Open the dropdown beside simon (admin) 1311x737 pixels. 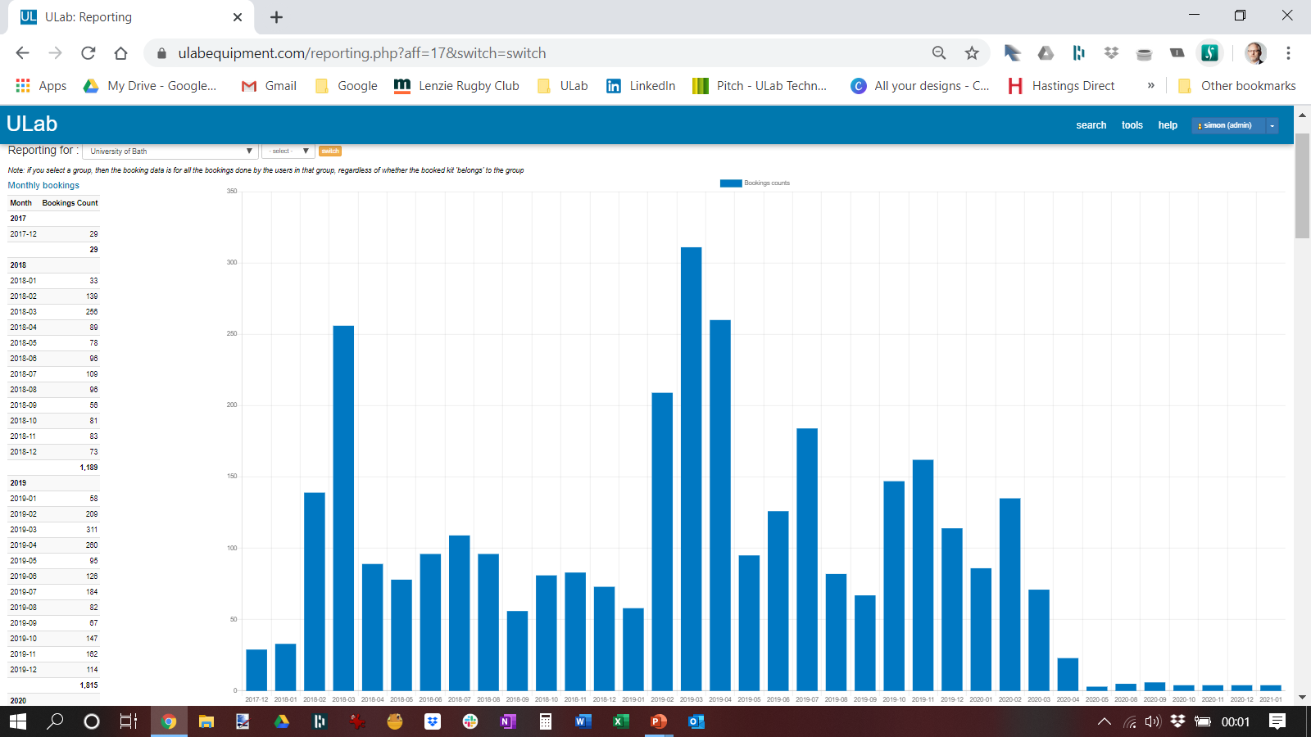[1271, 125]
